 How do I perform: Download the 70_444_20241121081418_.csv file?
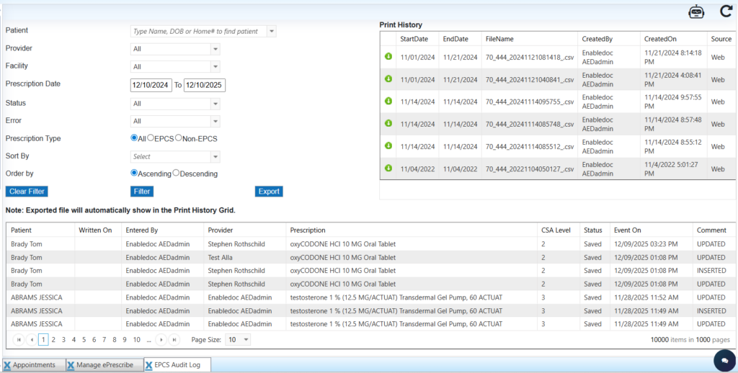[388, 56]
